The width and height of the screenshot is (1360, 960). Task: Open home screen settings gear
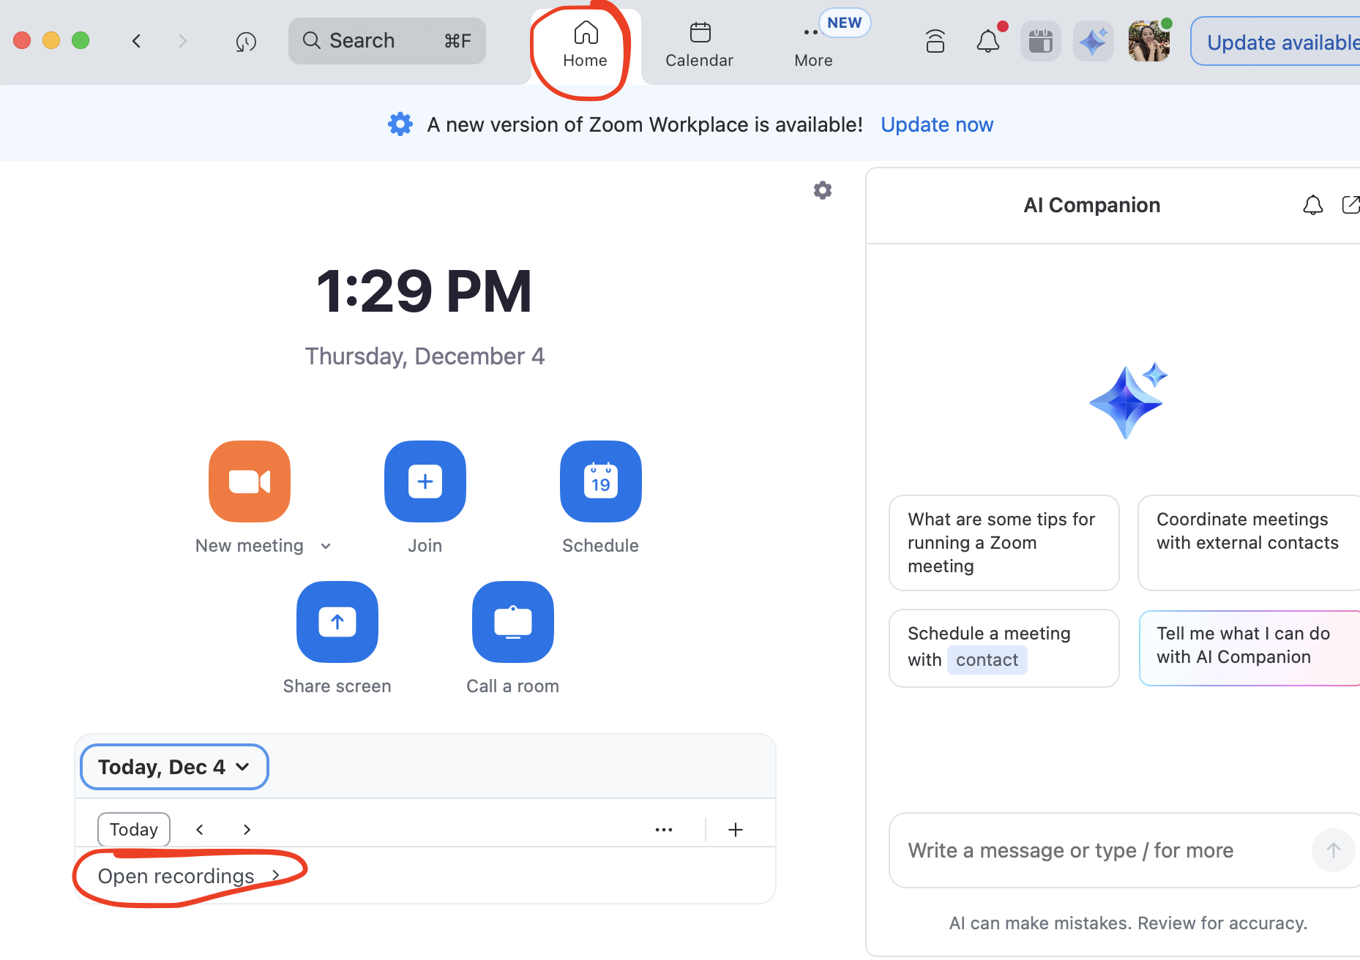(x=823, y=190)
